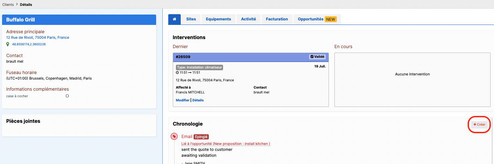Click the green map pin icon
Screen dimensions: 494x164
pos(8,44)
